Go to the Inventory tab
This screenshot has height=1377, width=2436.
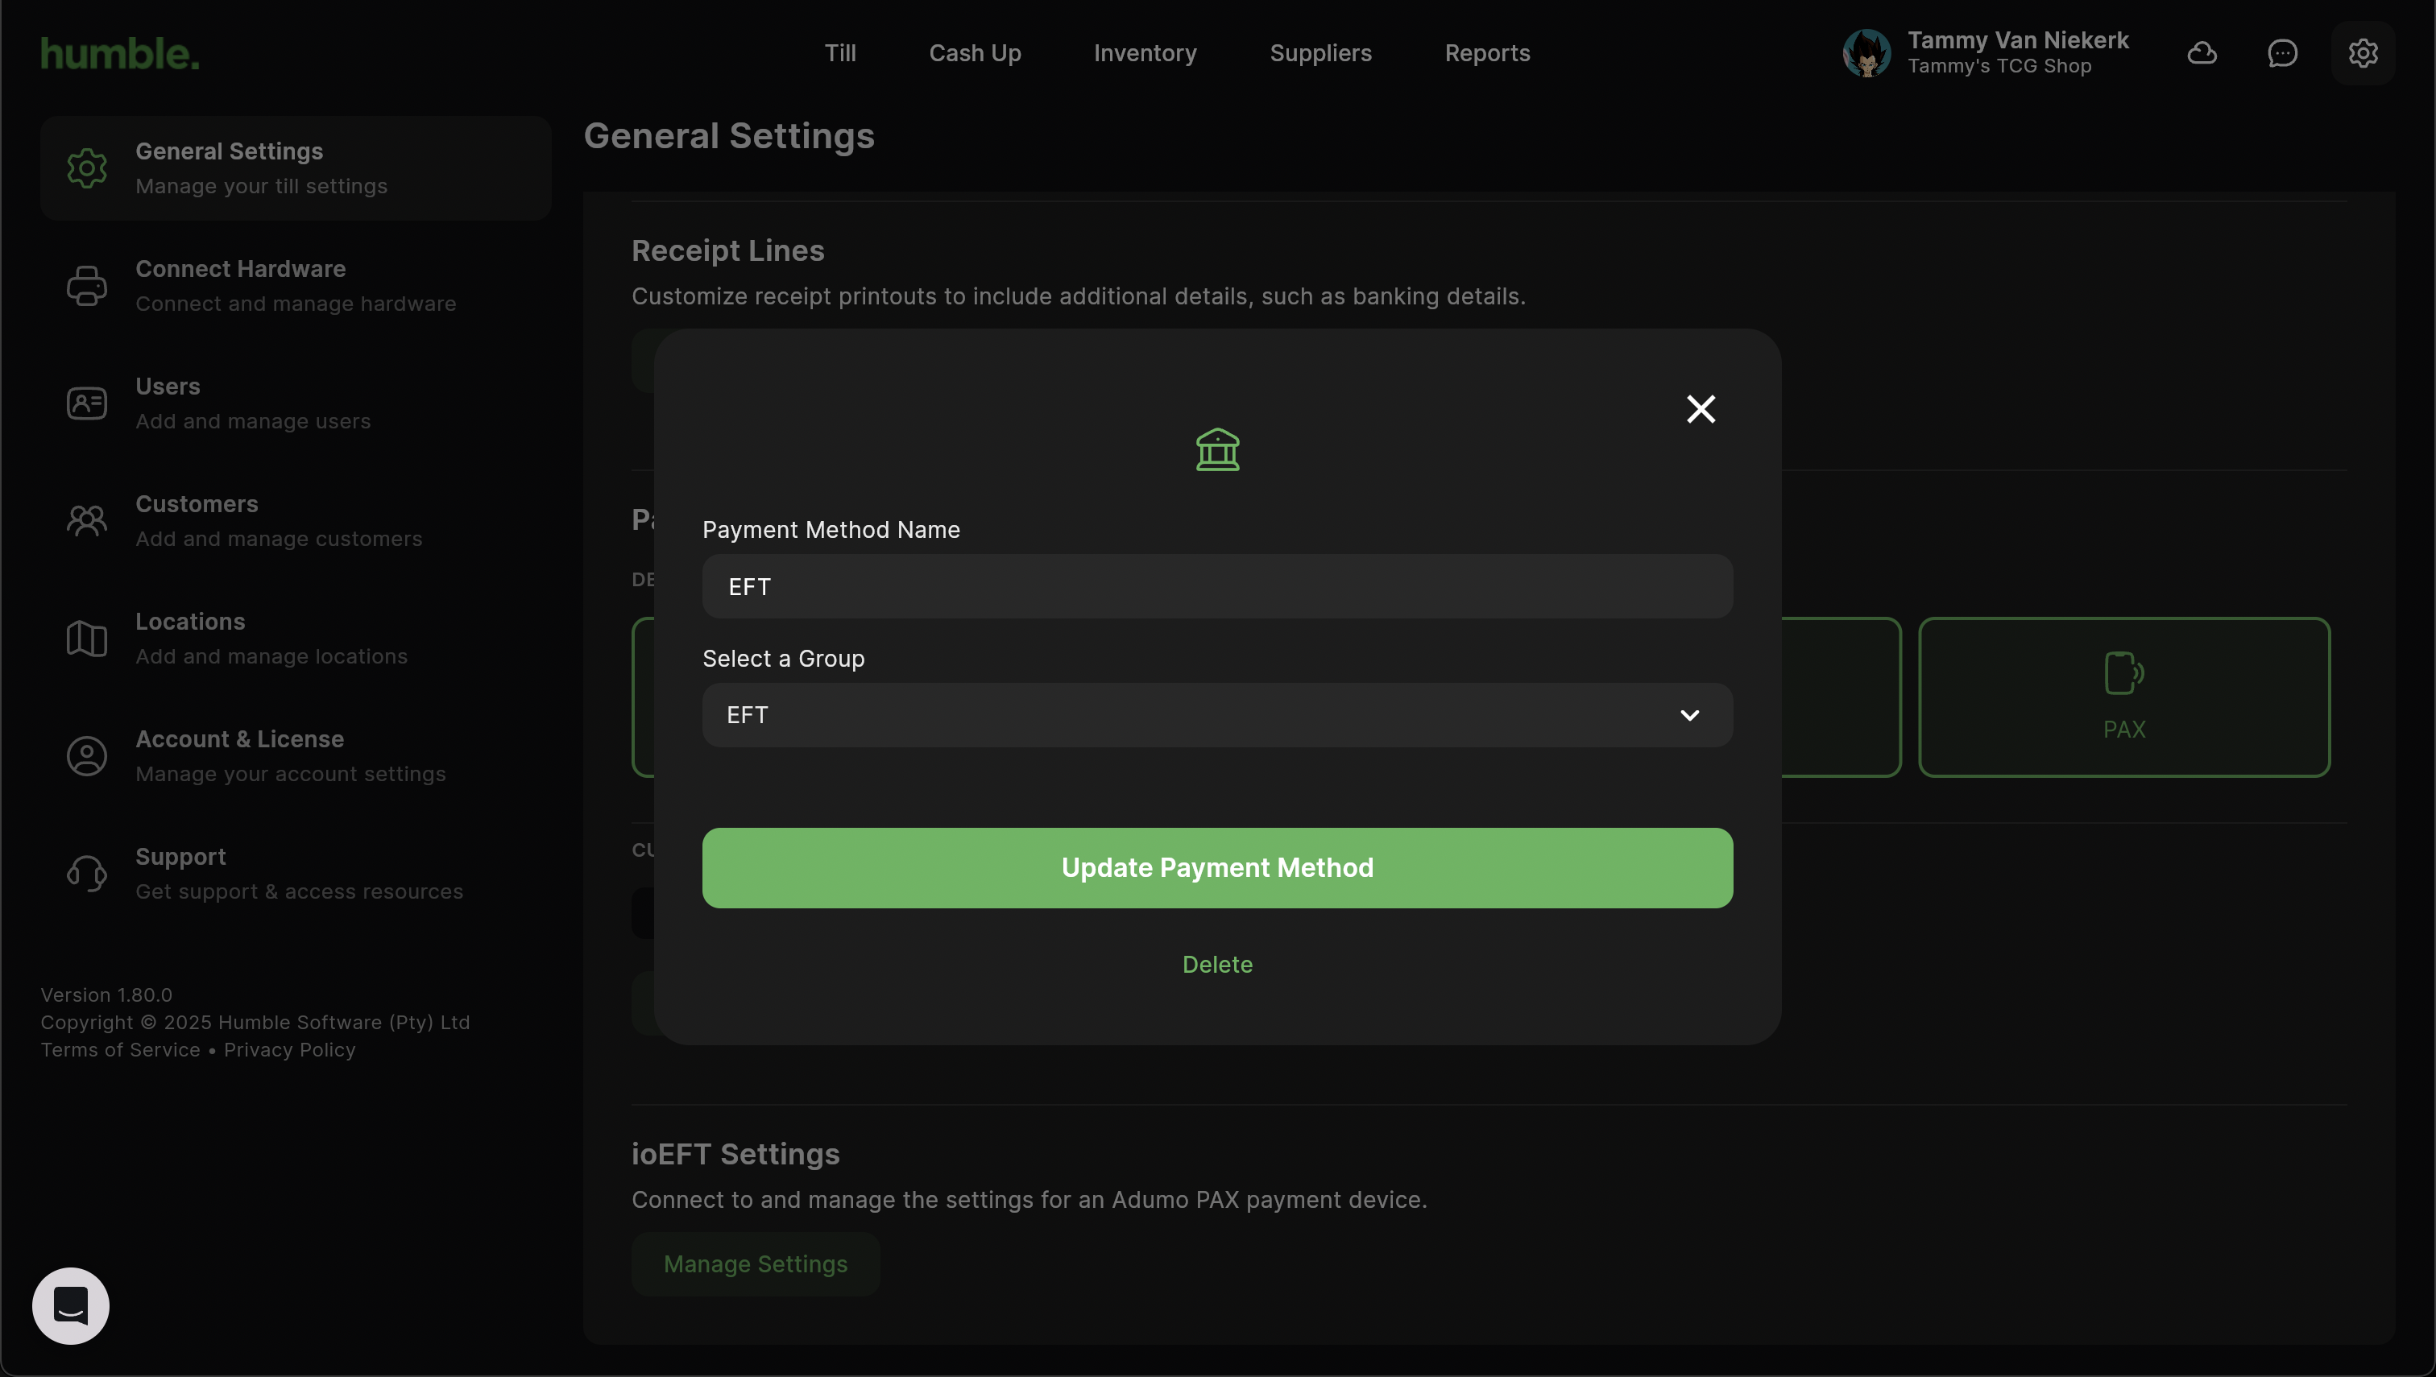coord(1145,53)
